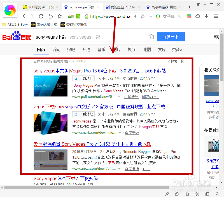Click the vertical scrollbar thumb

click(x=221, y=57)
